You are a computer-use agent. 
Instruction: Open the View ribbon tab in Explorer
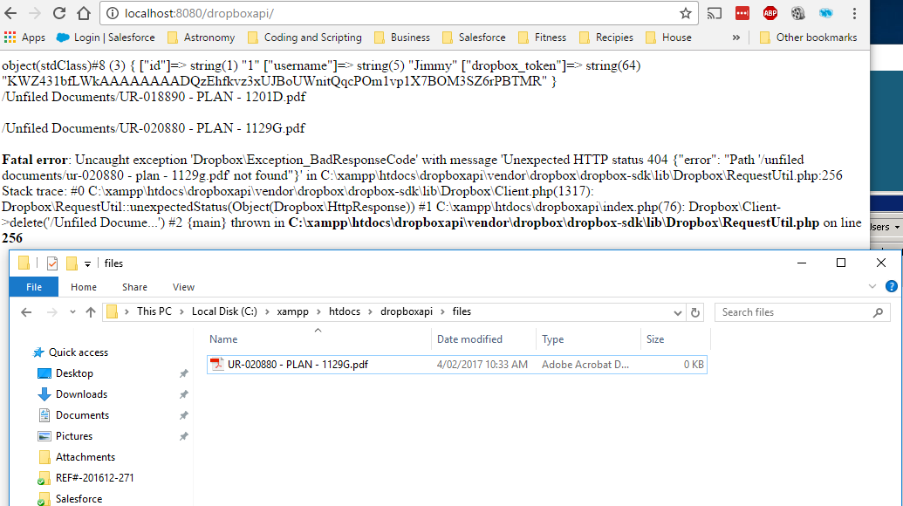(183, 287)
